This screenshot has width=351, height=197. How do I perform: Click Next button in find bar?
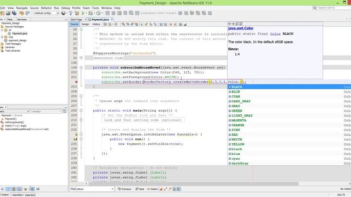point(140,189)
